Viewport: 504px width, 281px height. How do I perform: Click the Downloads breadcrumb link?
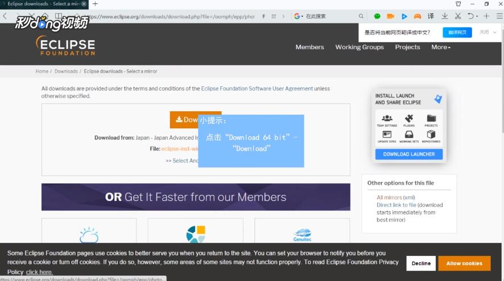[x=66, y=71]
